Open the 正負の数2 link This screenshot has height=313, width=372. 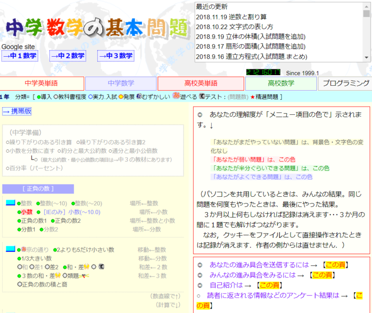coord(68,220)
